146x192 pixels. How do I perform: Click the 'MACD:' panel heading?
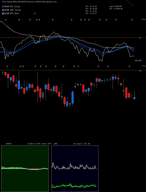pyautogui.click(x=9, y=144)
